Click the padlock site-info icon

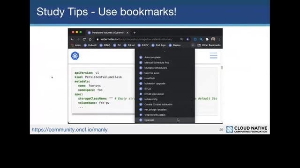click(x=97, y=39)
